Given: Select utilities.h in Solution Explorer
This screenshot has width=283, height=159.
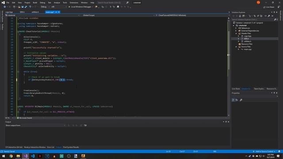Looking at the screenshot, I should pos(248,42).
